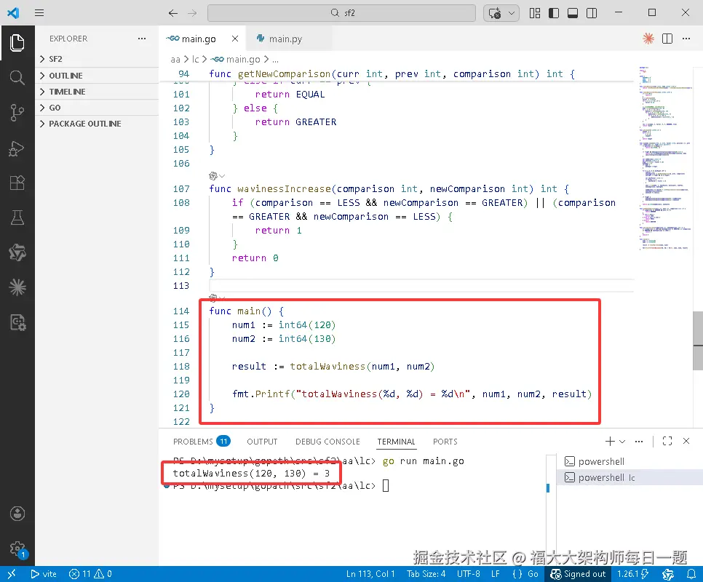The image size is (703, 582).
Task: Run the vite task in status bar
Action: point(44,574)
